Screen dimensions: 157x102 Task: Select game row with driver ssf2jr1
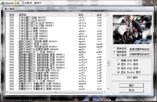coord(56,60)
